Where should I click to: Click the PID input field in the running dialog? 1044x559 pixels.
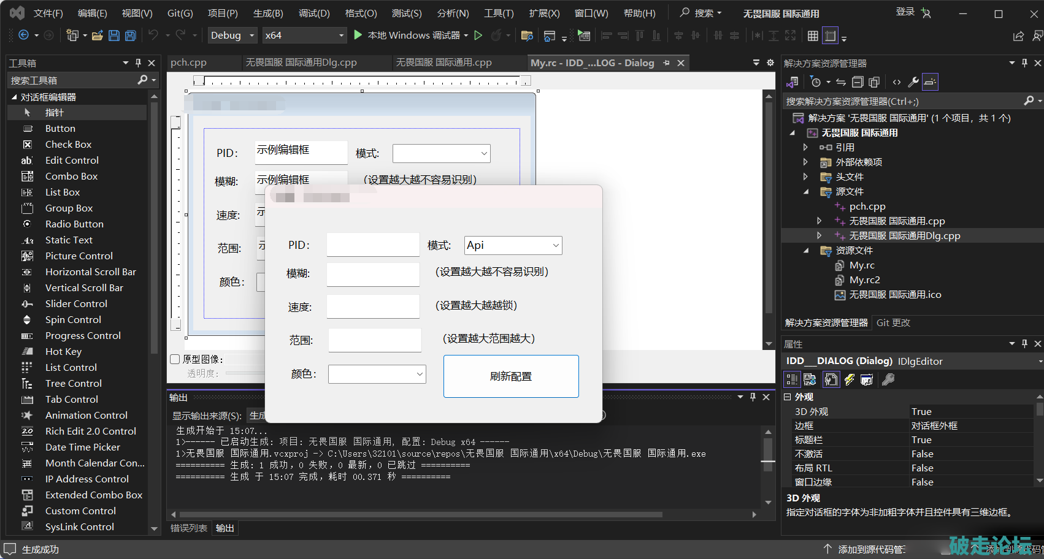coord(373,245)
